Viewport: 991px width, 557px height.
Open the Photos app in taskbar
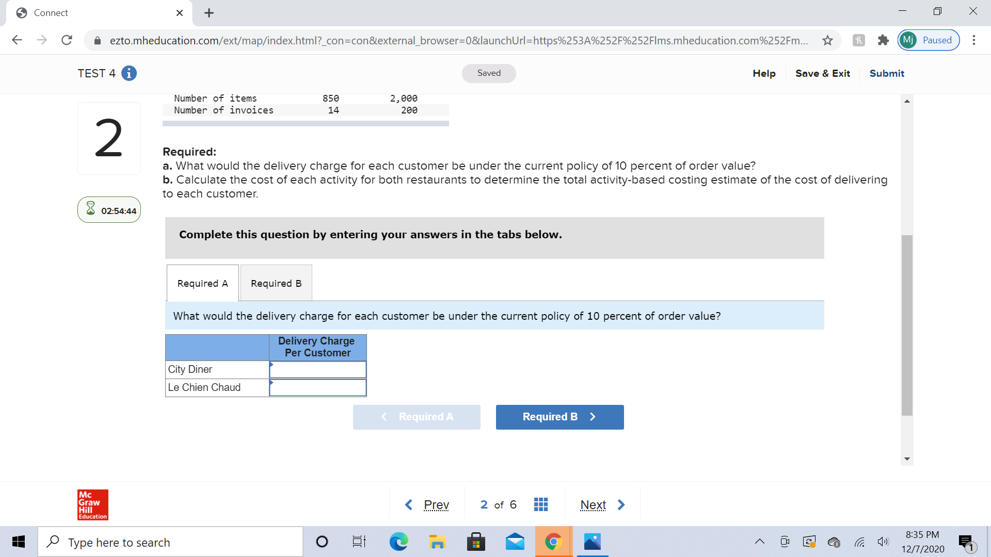coord(592,542)
